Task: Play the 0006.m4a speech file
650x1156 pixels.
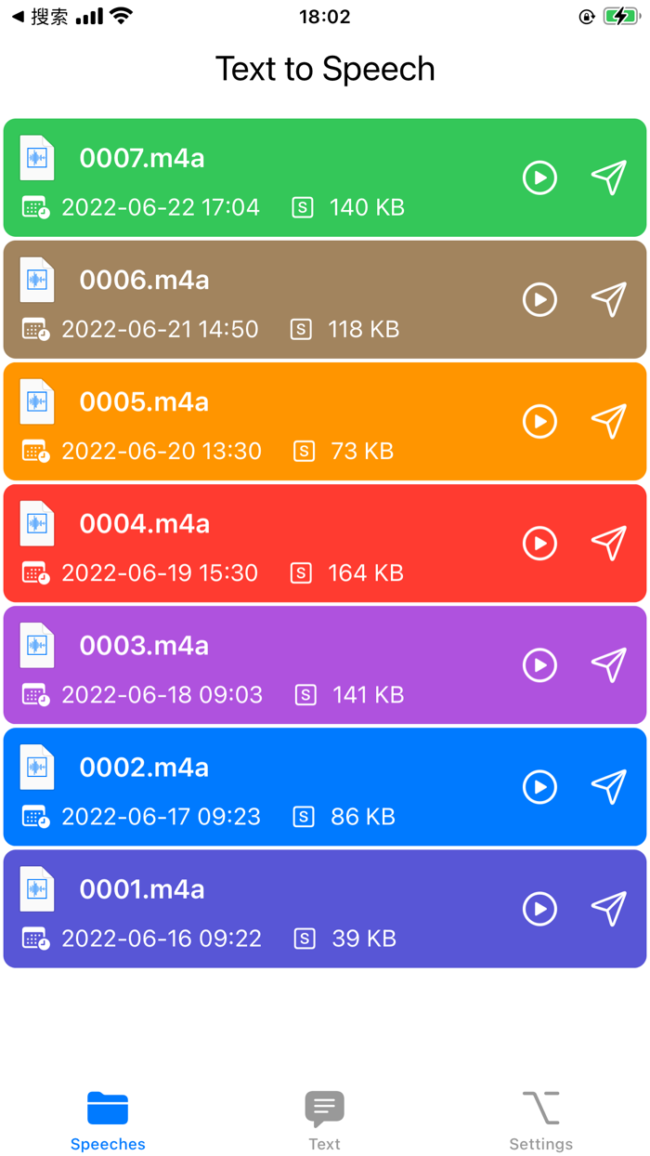Action: coord(539,300)
